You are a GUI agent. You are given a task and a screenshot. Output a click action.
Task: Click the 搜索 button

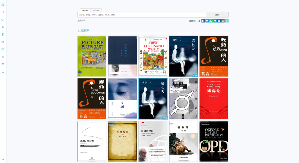coord(217,15)
